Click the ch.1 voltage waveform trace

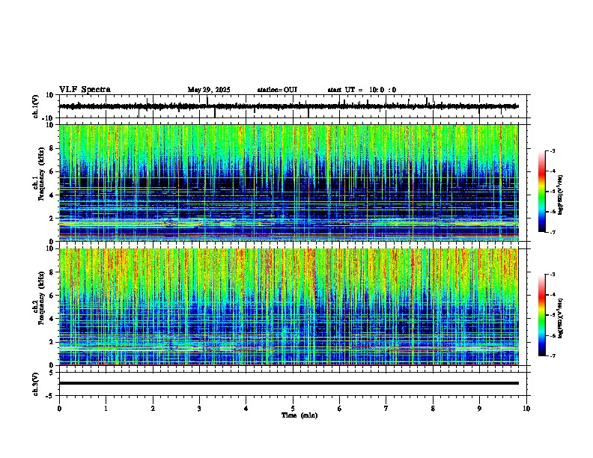point(288,106)
